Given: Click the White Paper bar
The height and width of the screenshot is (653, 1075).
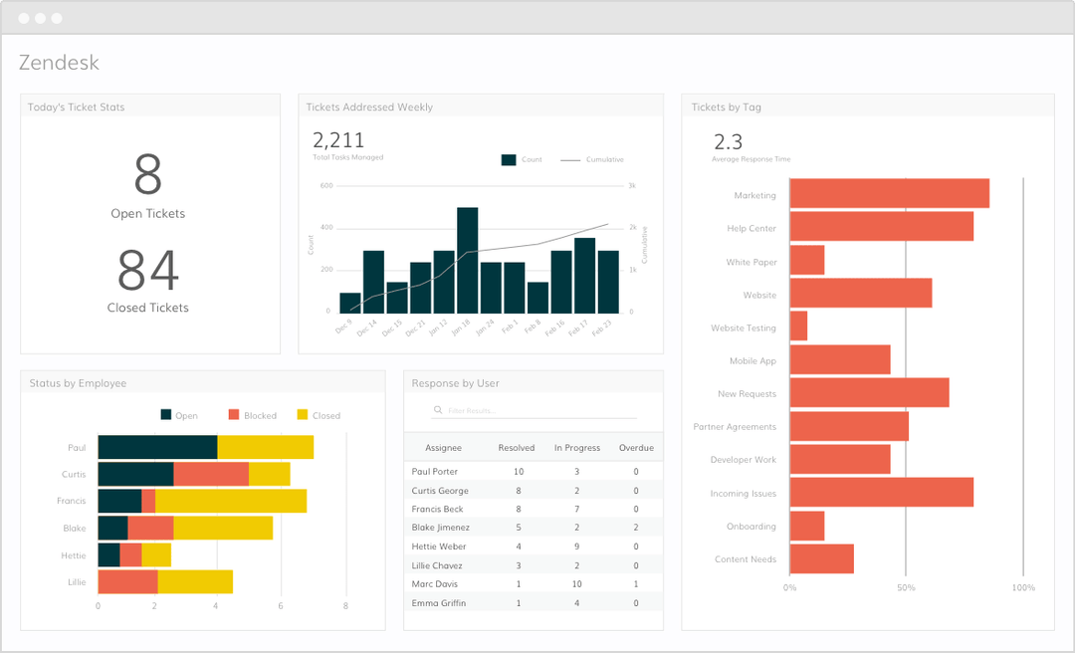Looking at the screenshot, I should (x=807, y=260).
